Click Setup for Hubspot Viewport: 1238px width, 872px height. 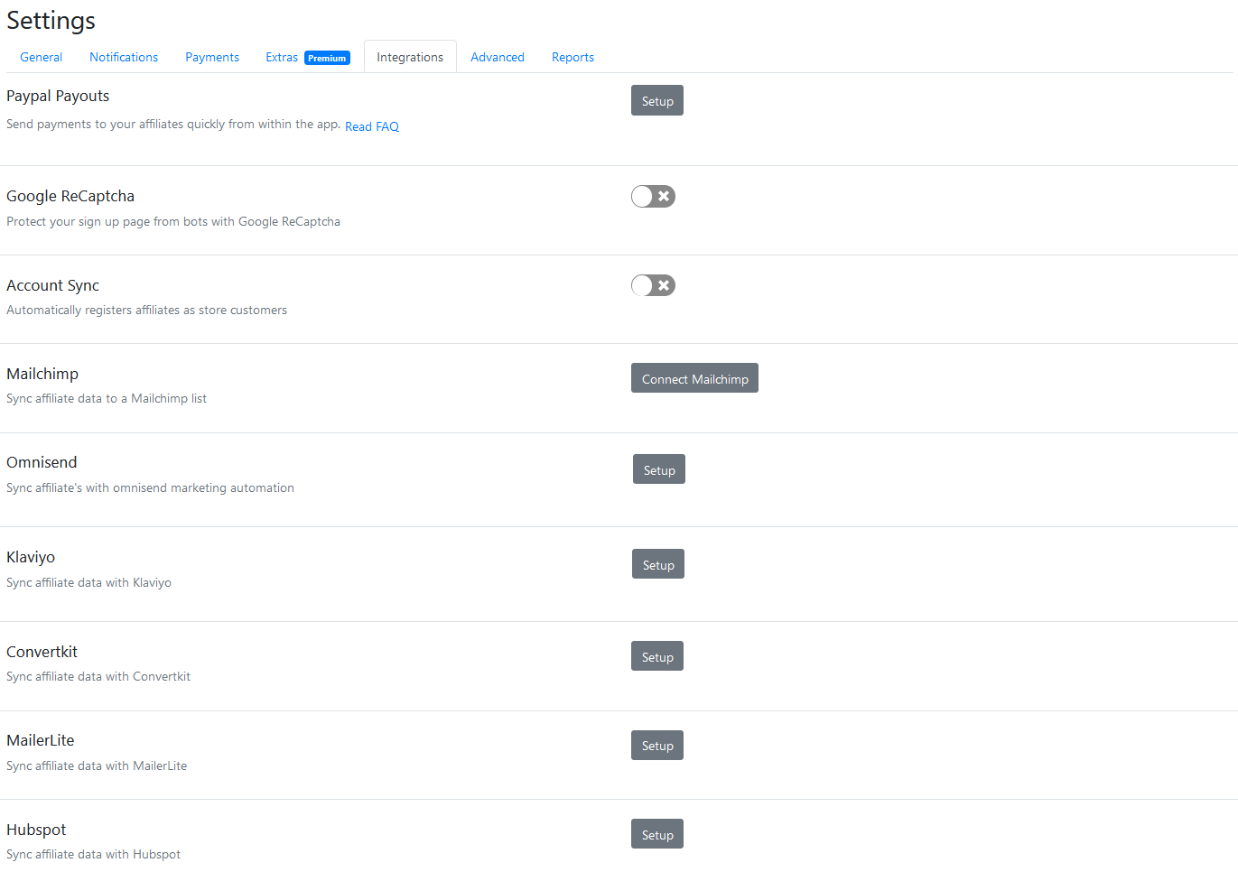[x=657, y=834]
